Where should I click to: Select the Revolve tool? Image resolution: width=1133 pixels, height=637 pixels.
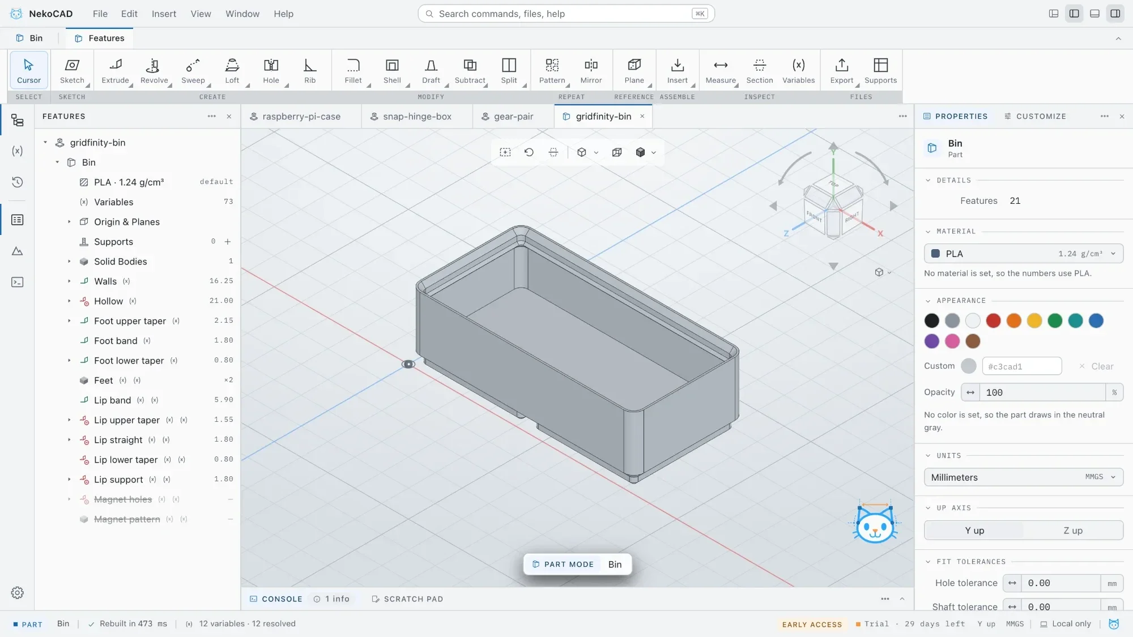tap(154, 70)
